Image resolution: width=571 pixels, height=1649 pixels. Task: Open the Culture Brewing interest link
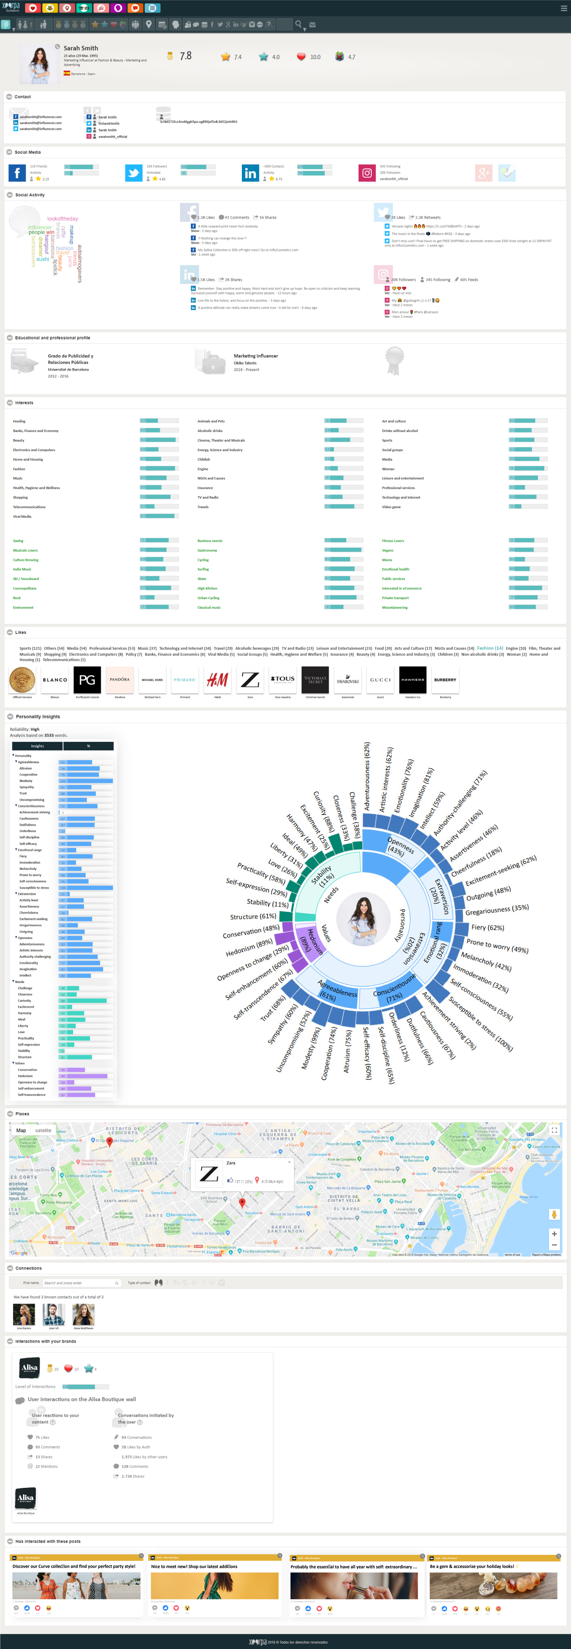[x=26, y=560]
